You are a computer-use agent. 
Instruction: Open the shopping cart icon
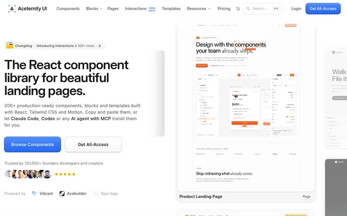point(238,9)
